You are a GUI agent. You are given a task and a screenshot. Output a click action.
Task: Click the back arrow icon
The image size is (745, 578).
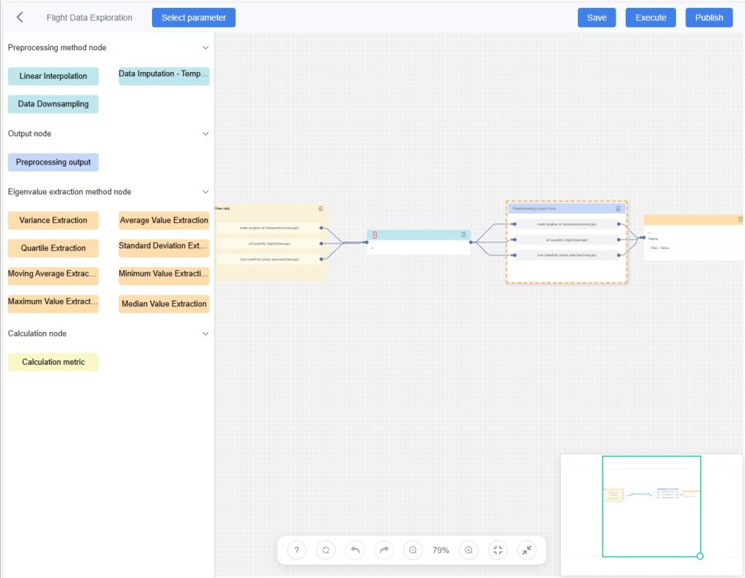pyautogui.click(x=20, y=17)
